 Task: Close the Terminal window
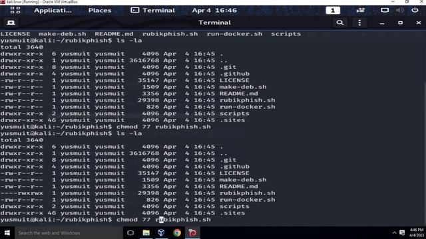tap(419, 23)
